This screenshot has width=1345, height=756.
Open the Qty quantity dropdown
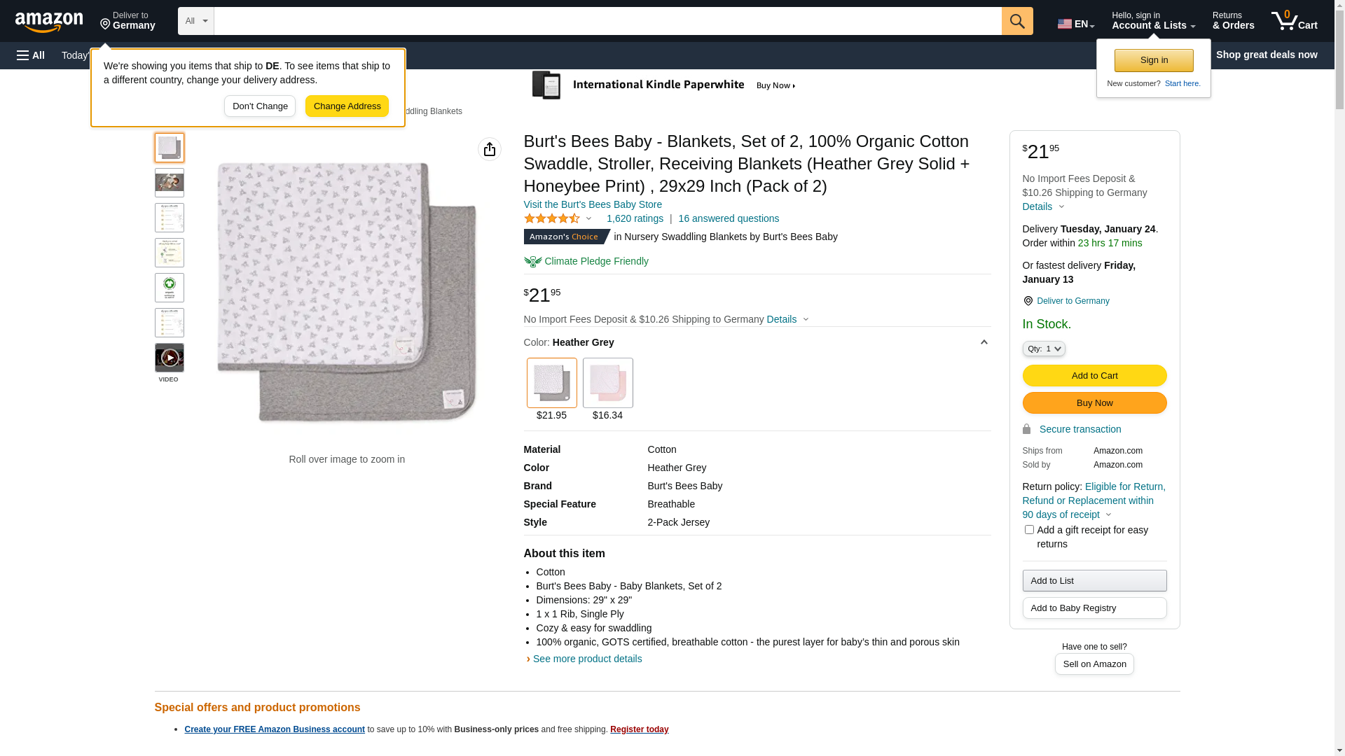point(1044,349)
